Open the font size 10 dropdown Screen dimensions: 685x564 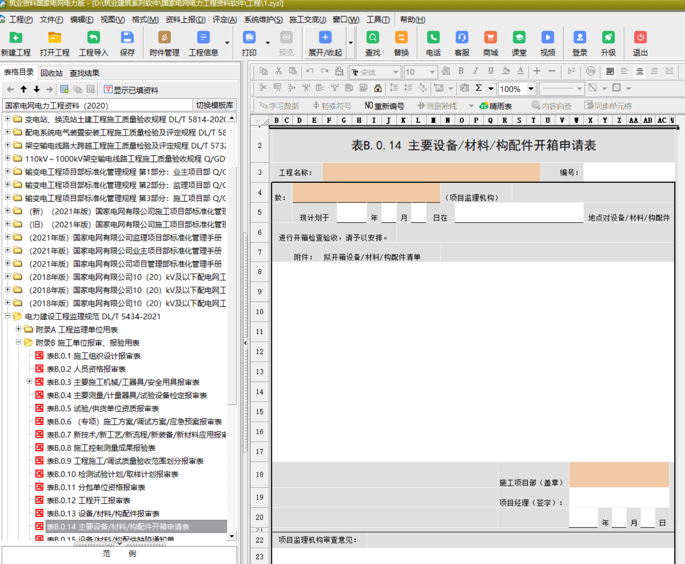[x=432, y=72]
